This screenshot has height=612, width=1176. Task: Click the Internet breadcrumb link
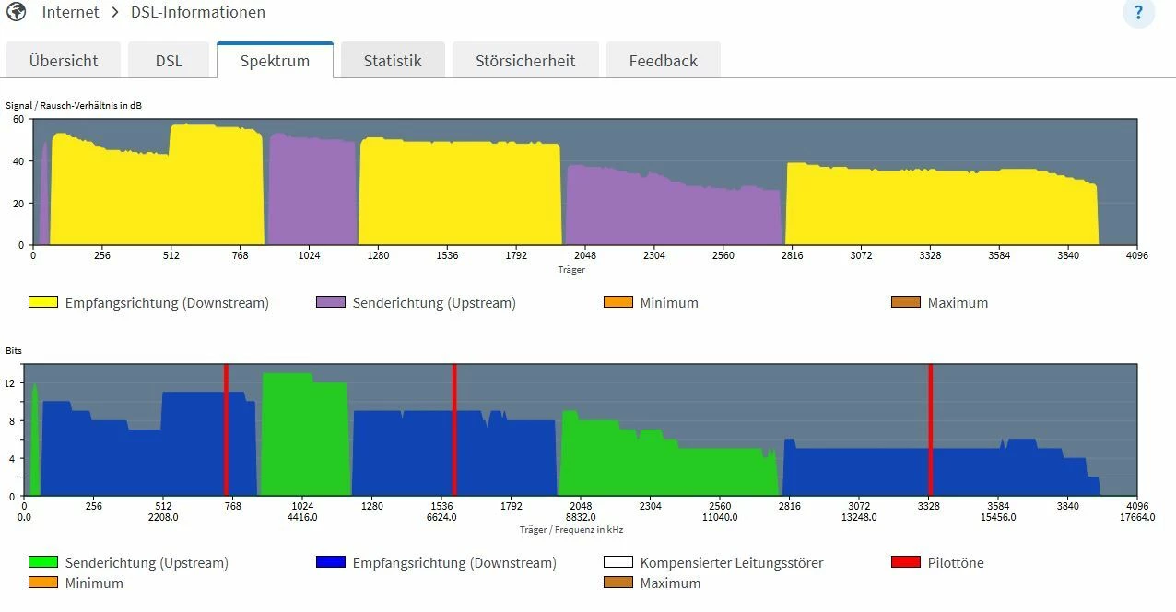point(72,12)
